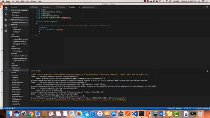Open Visual Studio Code from the Dock
210x118 pixels.
135,114
